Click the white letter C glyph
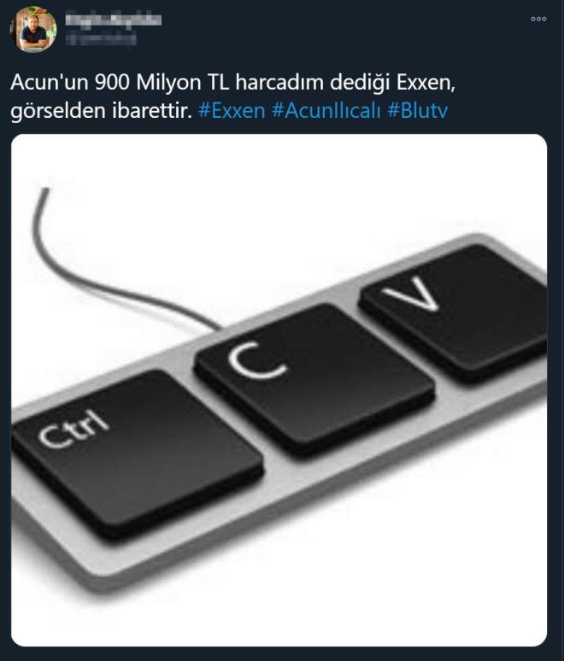 257,360
